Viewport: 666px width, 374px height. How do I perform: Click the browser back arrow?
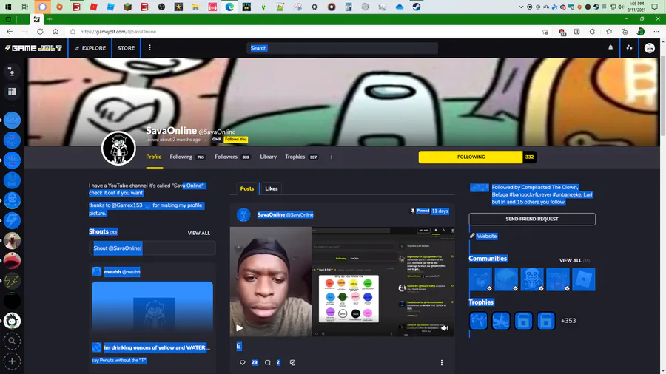pos(10,31)
